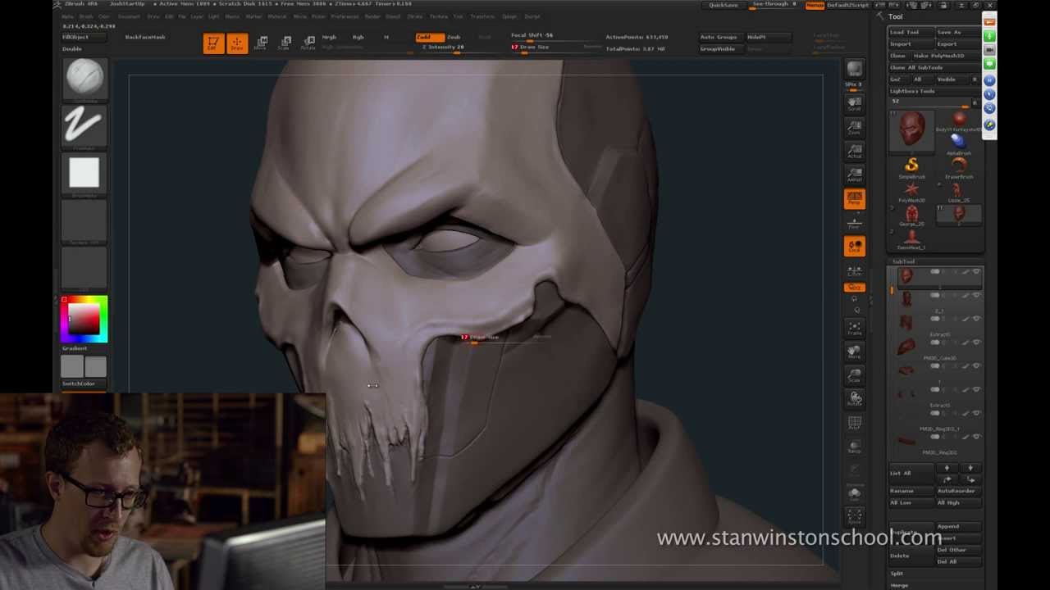Click Load Tool in Tool panel
The width and height of the screenshot is (1050, 590).
pos(911,32)
